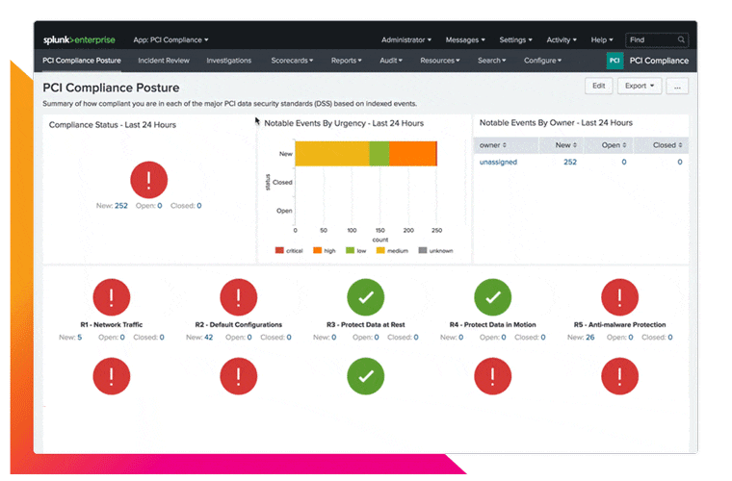732x481 pixels.
Task: Click the unassigned owner link
Action: coord(498,163)
